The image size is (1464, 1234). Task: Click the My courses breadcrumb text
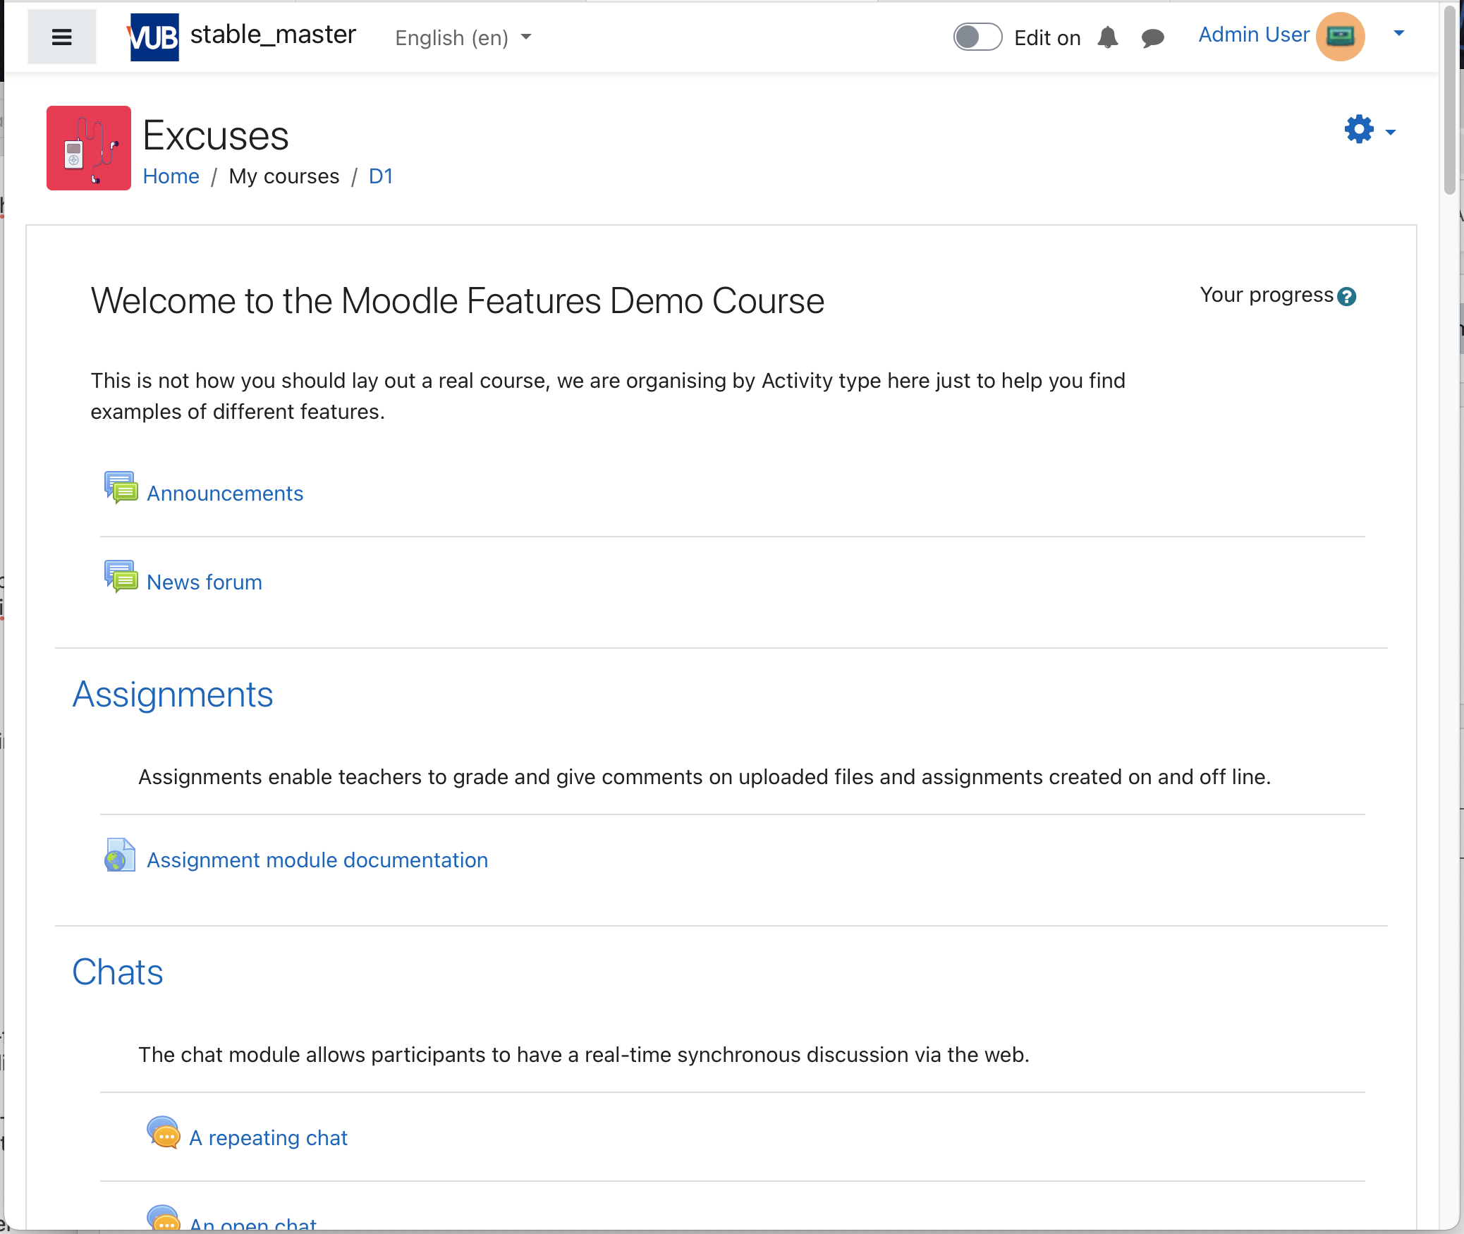pyautogui.click(x=284, y=176)
